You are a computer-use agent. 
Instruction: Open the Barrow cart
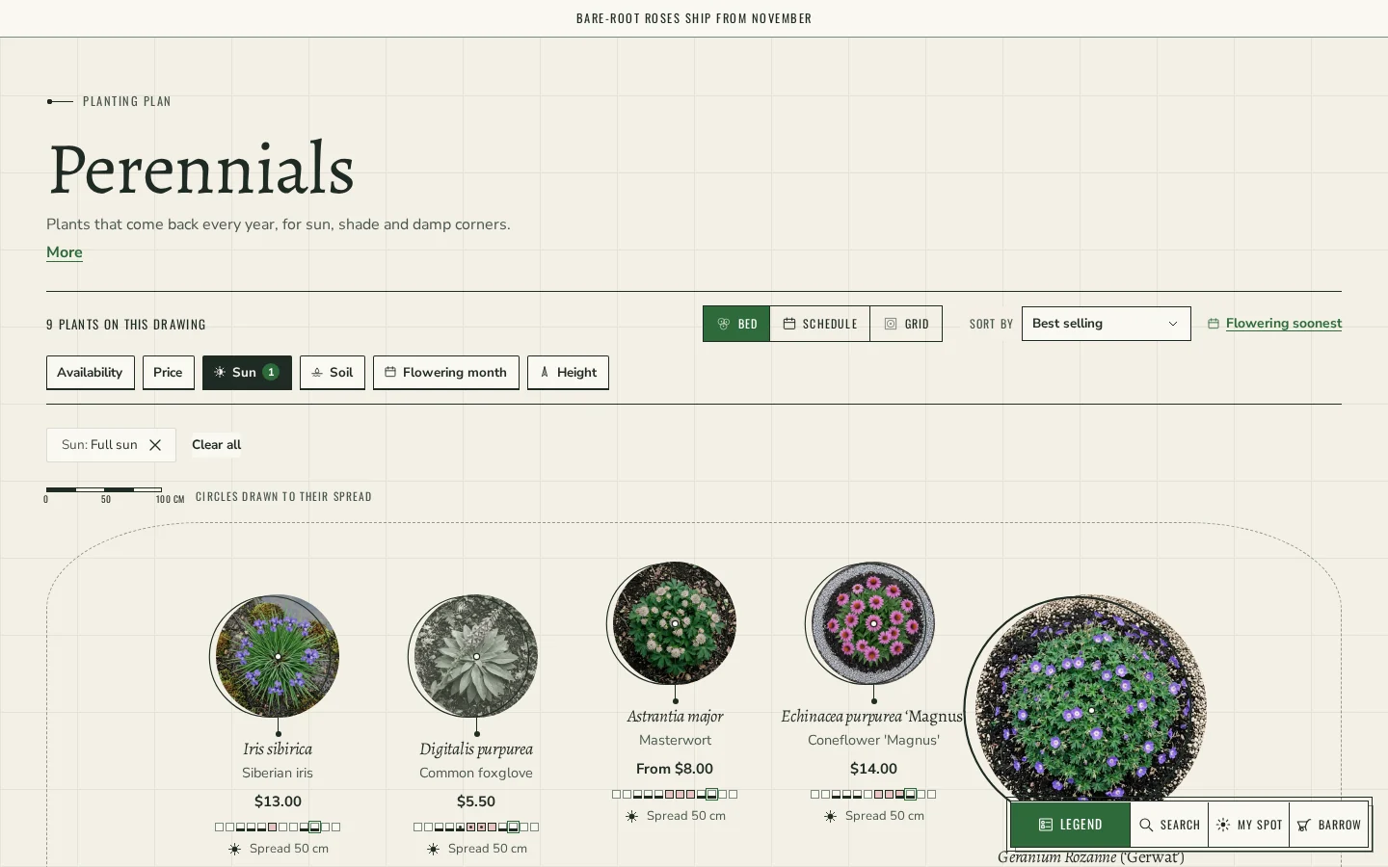[x=1329, y=825]
